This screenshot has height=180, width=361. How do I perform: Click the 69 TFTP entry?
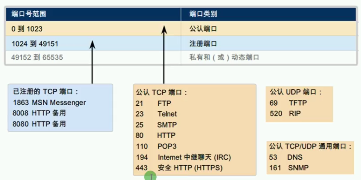pos(288,103)
